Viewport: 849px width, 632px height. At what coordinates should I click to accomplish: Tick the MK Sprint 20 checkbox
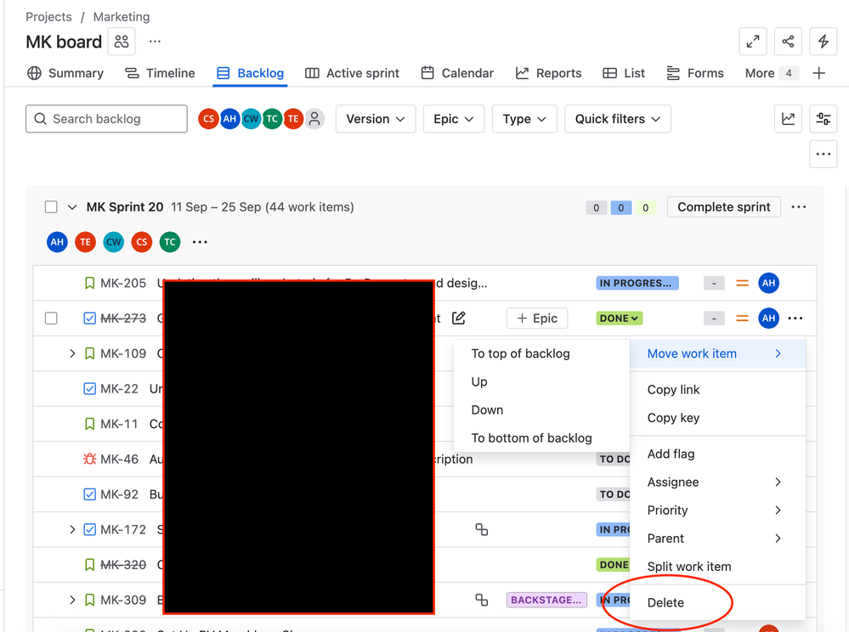pyautogui.click(x=51, y=207)
